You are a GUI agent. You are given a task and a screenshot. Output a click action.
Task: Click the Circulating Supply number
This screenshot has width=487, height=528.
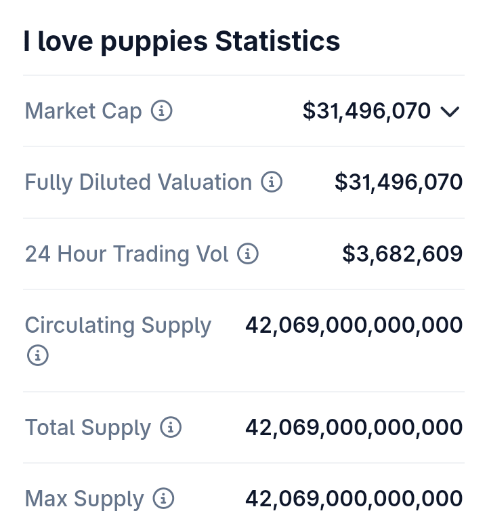coord(354,325)
